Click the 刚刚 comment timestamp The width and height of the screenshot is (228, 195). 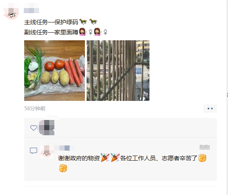205,148
